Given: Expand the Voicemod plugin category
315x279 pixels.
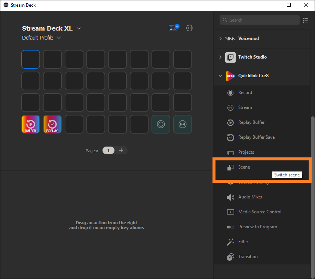Looking at the screenshot, I should [x=221, y=38].
